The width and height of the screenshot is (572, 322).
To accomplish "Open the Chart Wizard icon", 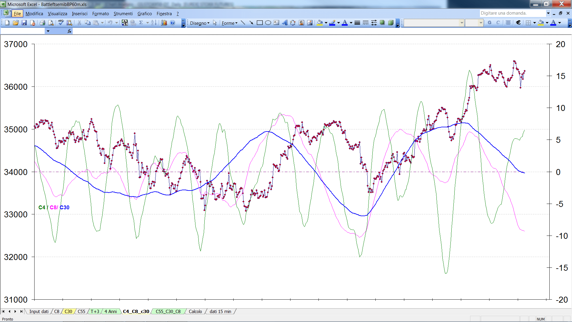I will [164, 23].
